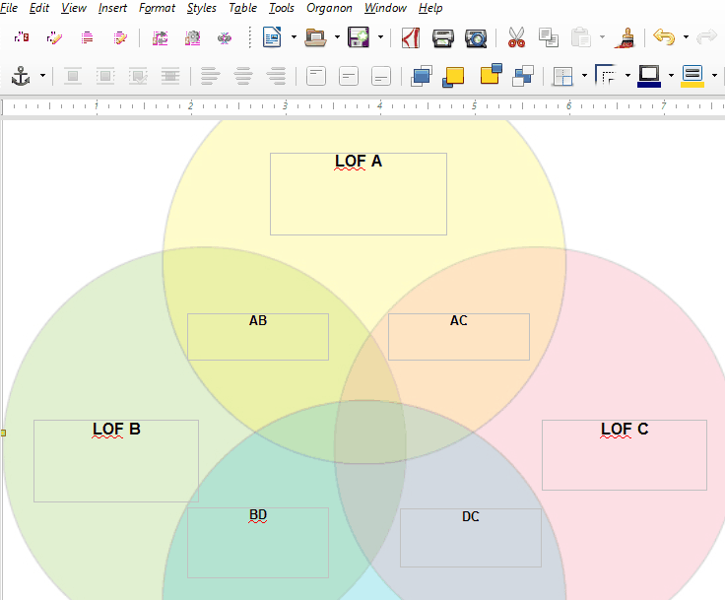Click the Copy icon

point(549,37)
